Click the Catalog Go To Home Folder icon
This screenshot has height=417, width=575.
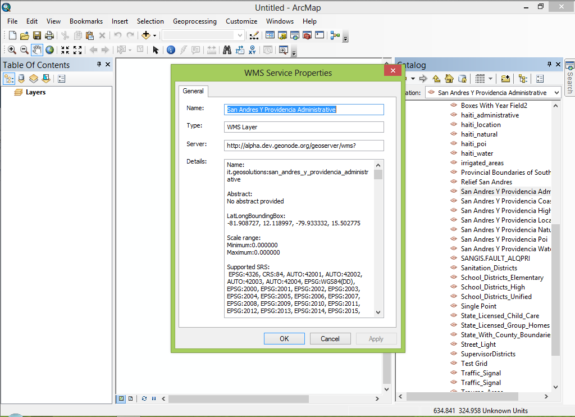[449, 79]
